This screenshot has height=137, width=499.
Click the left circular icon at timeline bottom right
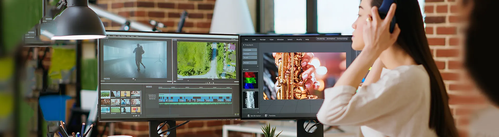pyautogui.click(x=236, y=114)
